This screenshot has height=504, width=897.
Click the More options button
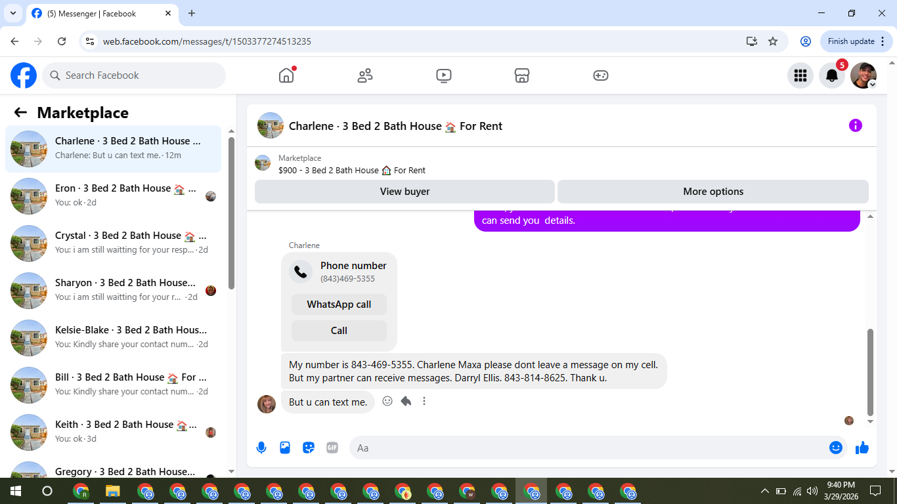tap(713, 192)
